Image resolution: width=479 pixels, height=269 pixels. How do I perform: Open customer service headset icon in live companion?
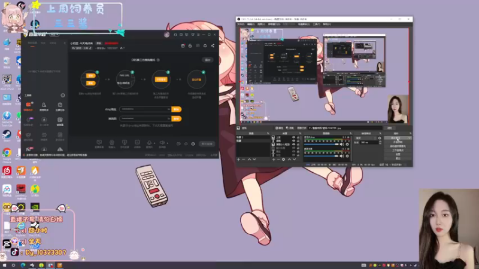click(x=175, y=35)
